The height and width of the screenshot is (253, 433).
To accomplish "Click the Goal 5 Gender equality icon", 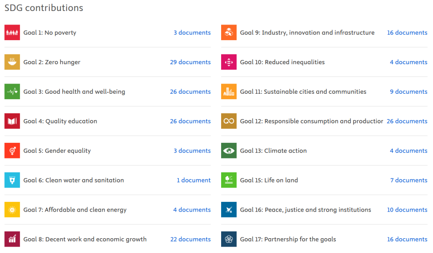I will tap(12, 151).
